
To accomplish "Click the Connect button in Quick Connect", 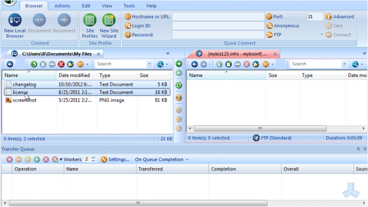I will pyautogui.click(x=338, y=35).
